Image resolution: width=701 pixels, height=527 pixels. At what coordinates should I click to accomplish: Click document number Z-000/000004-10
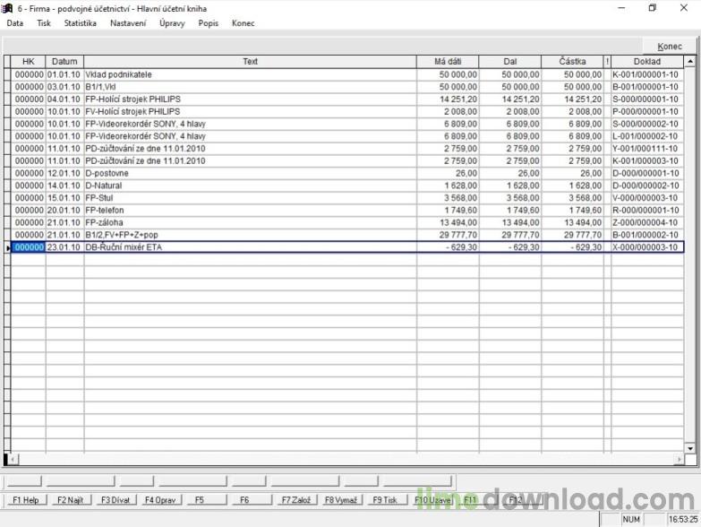[x=645, y=222]
